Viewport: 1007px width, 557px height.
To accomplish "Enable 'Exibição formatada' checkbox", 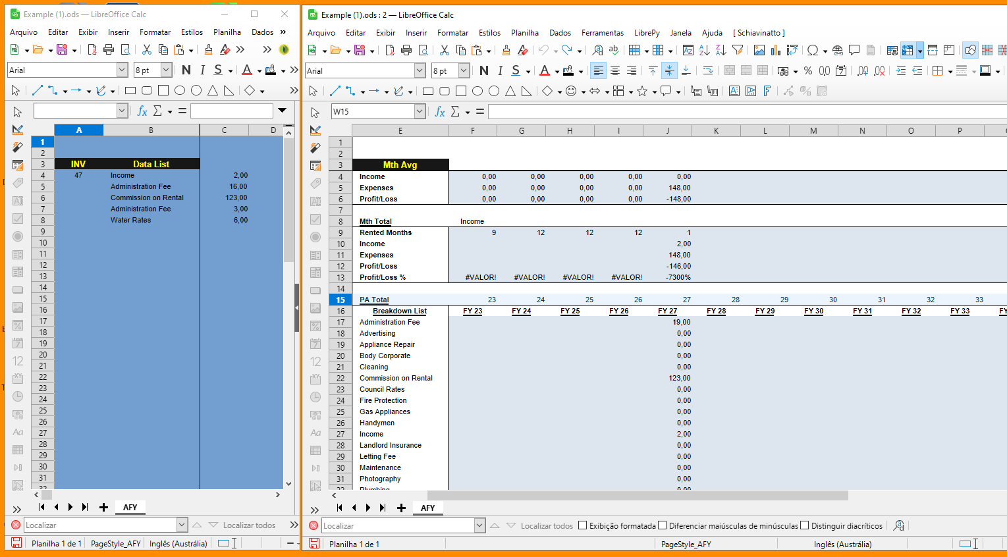I will pos(583,525).
